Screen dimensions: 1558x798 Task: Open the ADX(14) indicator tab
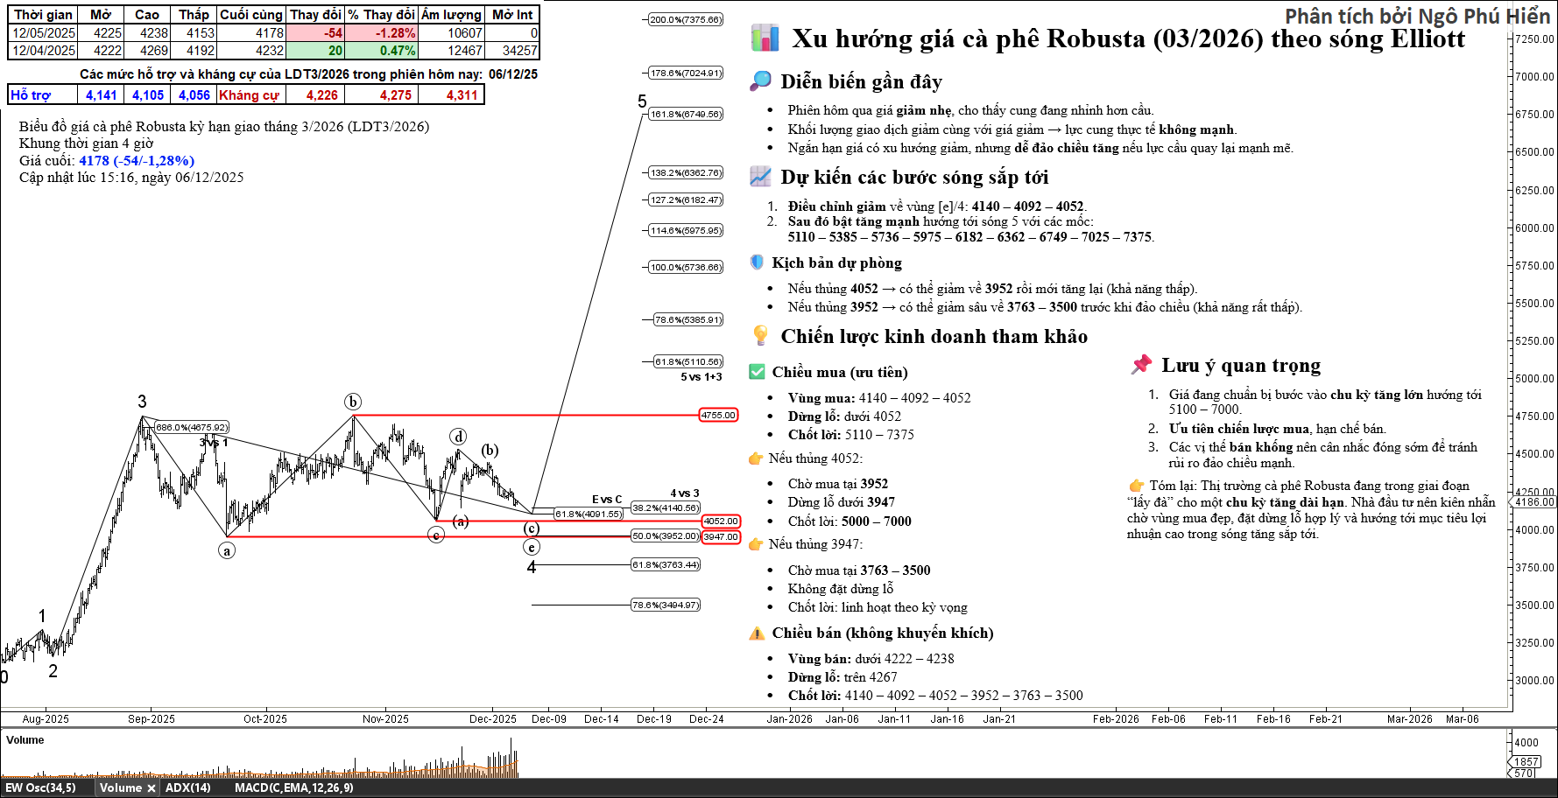pos(187,787)
